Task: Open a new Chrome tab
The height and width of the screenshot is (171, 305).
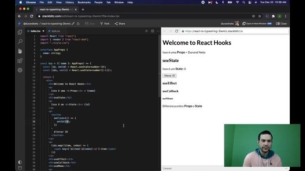Action: tap(83, 9)
